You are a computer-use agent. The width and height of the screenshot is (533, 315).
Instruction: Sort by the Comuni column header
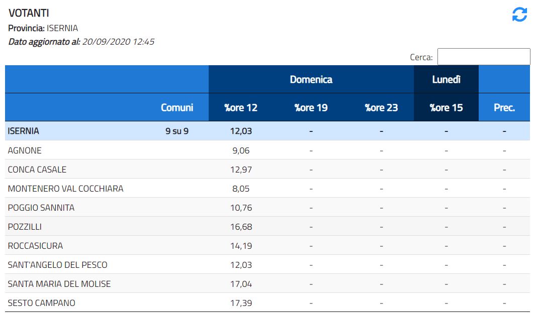(177, 107)
